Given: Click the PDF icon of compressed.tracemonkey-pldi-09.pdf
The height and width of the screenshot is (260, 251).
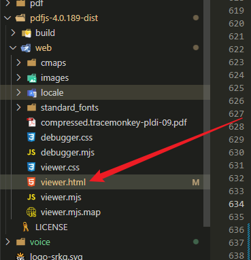Looking at the screenshot, I should point(31,122).
